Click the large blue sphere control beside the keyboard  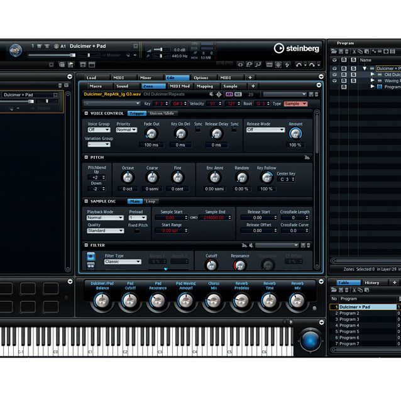click(310, 341)
